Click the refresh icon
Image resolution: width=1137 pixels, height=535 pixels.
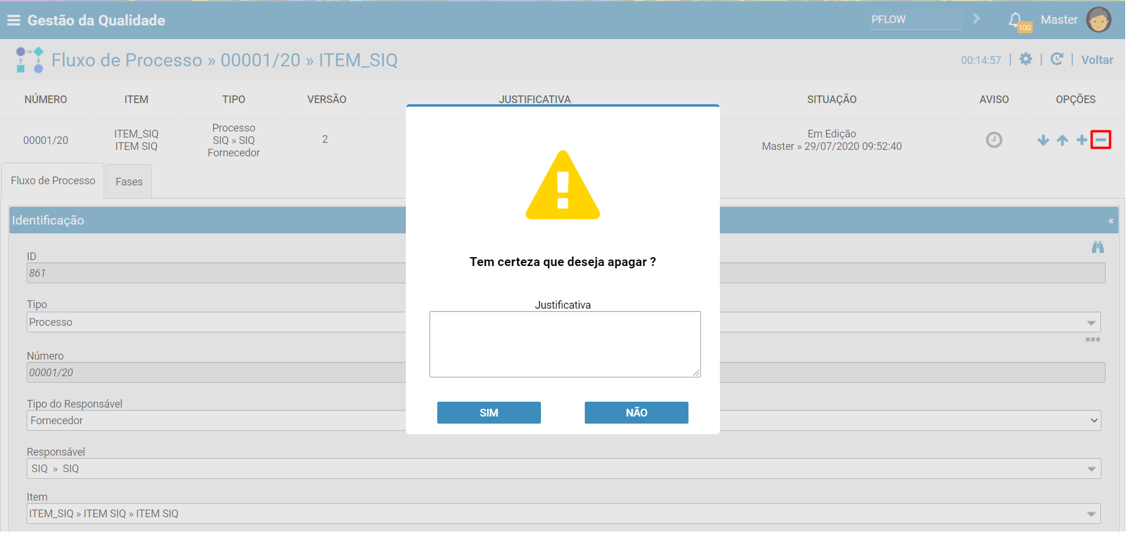coord(1056,59)
